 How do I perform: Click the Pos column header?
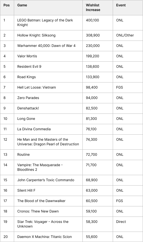click(7, 5)
